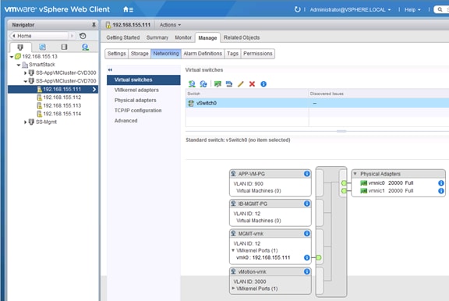Image resolution: width=449 pixels, height=301 pixels.
Task: Switch to Storage view icon
Action: pos(64,47)
